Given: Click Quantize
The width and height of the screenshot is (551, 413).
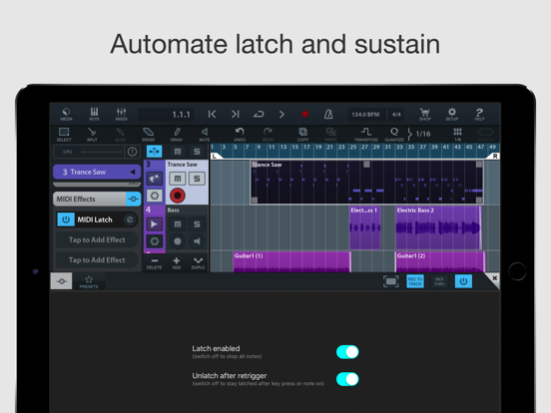Looking at the screenshot, I should pyautogui.click(x=394, y=135).
